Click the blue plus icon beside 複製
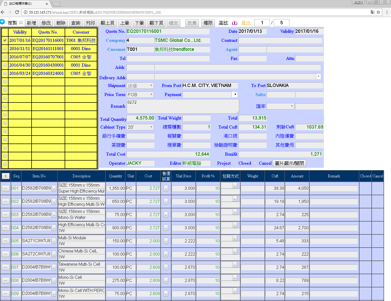391x301 pixels. 2,22
